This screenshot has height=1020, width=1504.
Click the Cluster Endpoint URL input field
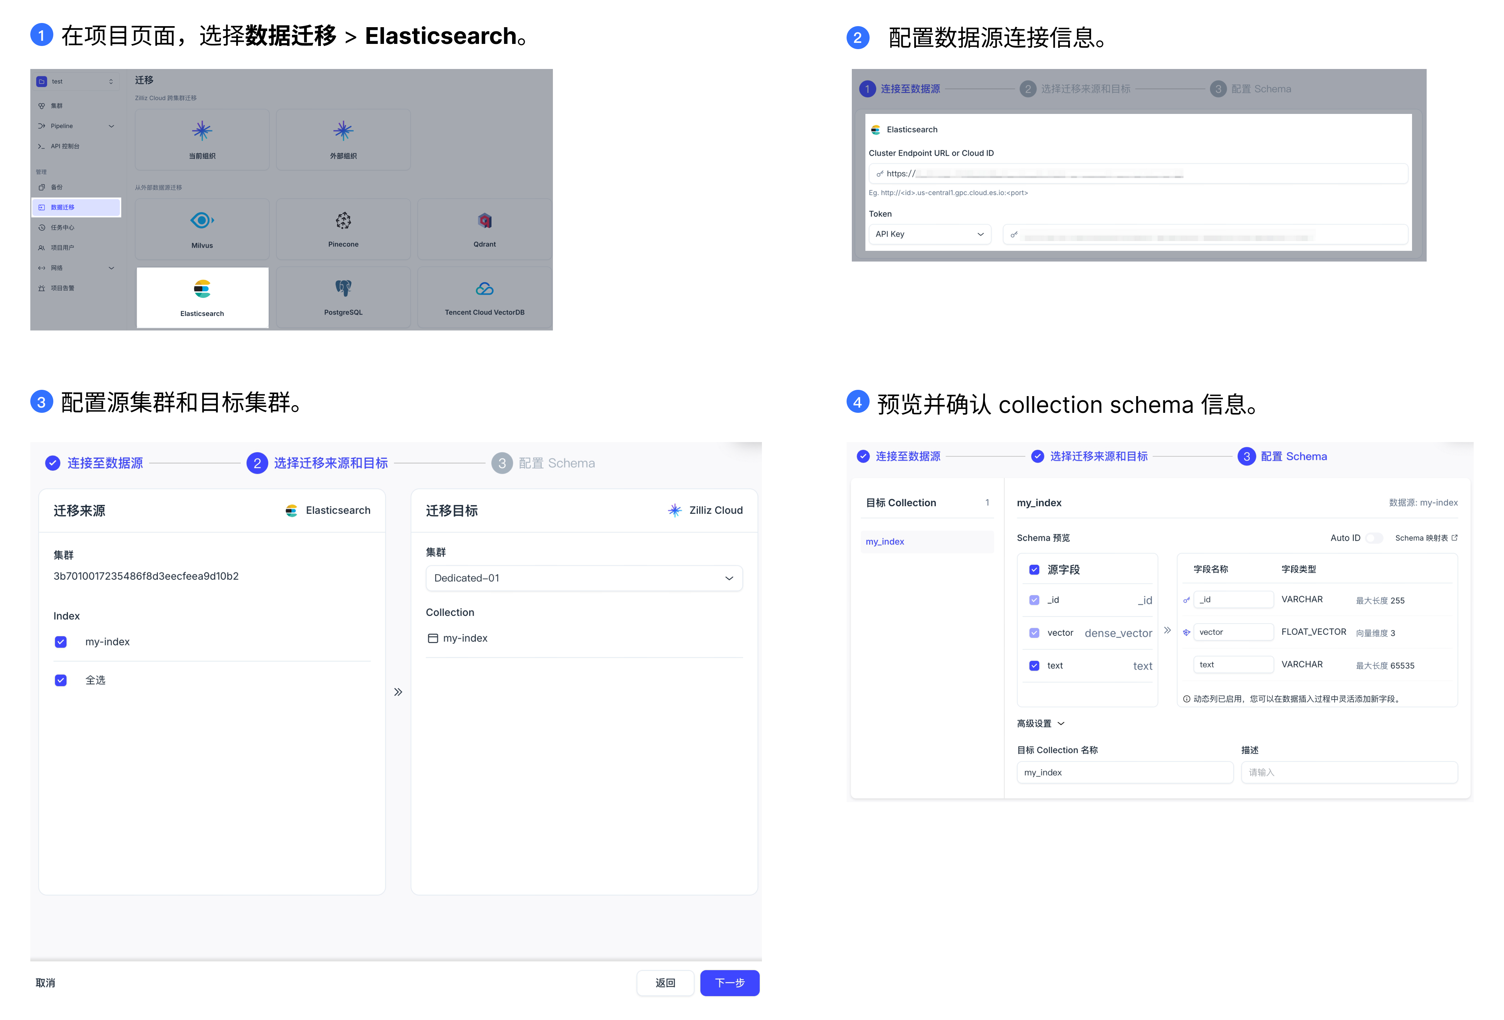pos(1138,173)
